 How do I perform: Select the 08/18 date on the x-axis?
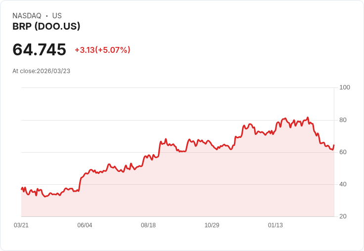pos(148,225)
